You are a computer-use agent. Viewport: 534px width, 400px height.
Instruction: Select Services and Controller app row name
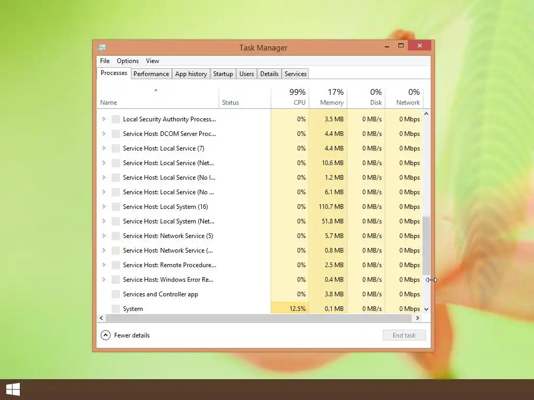click(161, 294)
